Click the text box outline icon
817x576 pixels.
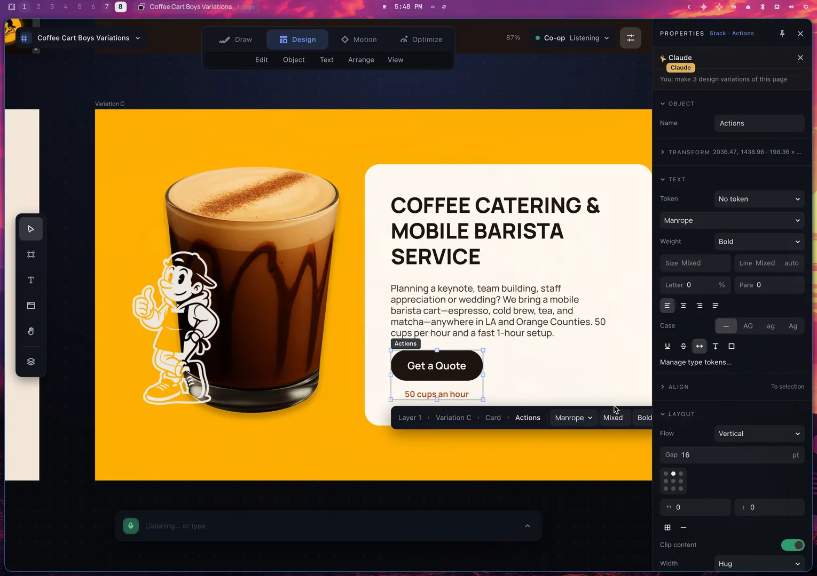click(732, 346)
